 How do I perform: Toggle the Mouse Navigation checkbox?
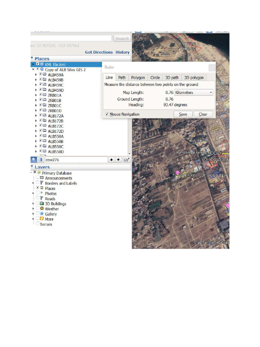pos(107,115)
